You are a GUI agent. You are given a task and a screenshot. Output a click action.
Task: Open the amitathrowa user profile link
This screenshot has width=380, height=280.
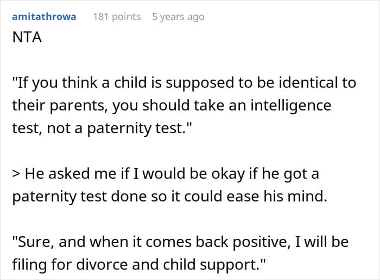point(44,17)
